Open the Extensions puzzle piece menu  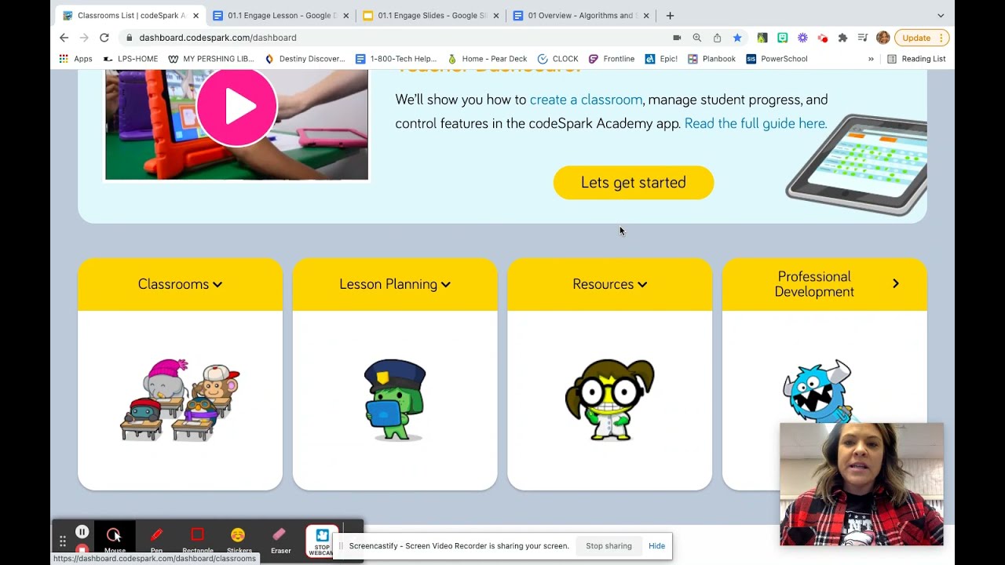point(842,38)
